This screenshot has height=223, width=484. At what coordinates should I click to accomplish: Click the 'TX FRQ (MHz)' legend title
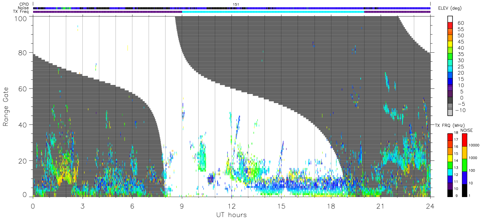pos(449,125)
